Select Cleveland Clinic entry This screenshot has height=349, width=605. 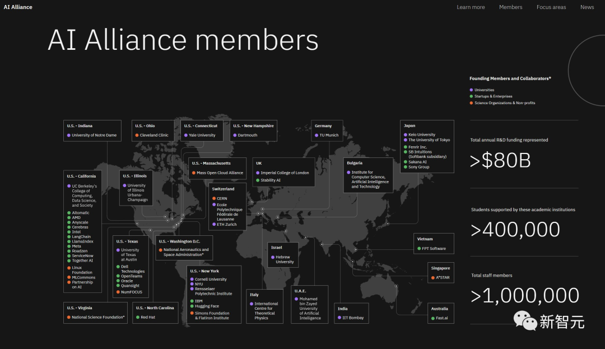152,136
